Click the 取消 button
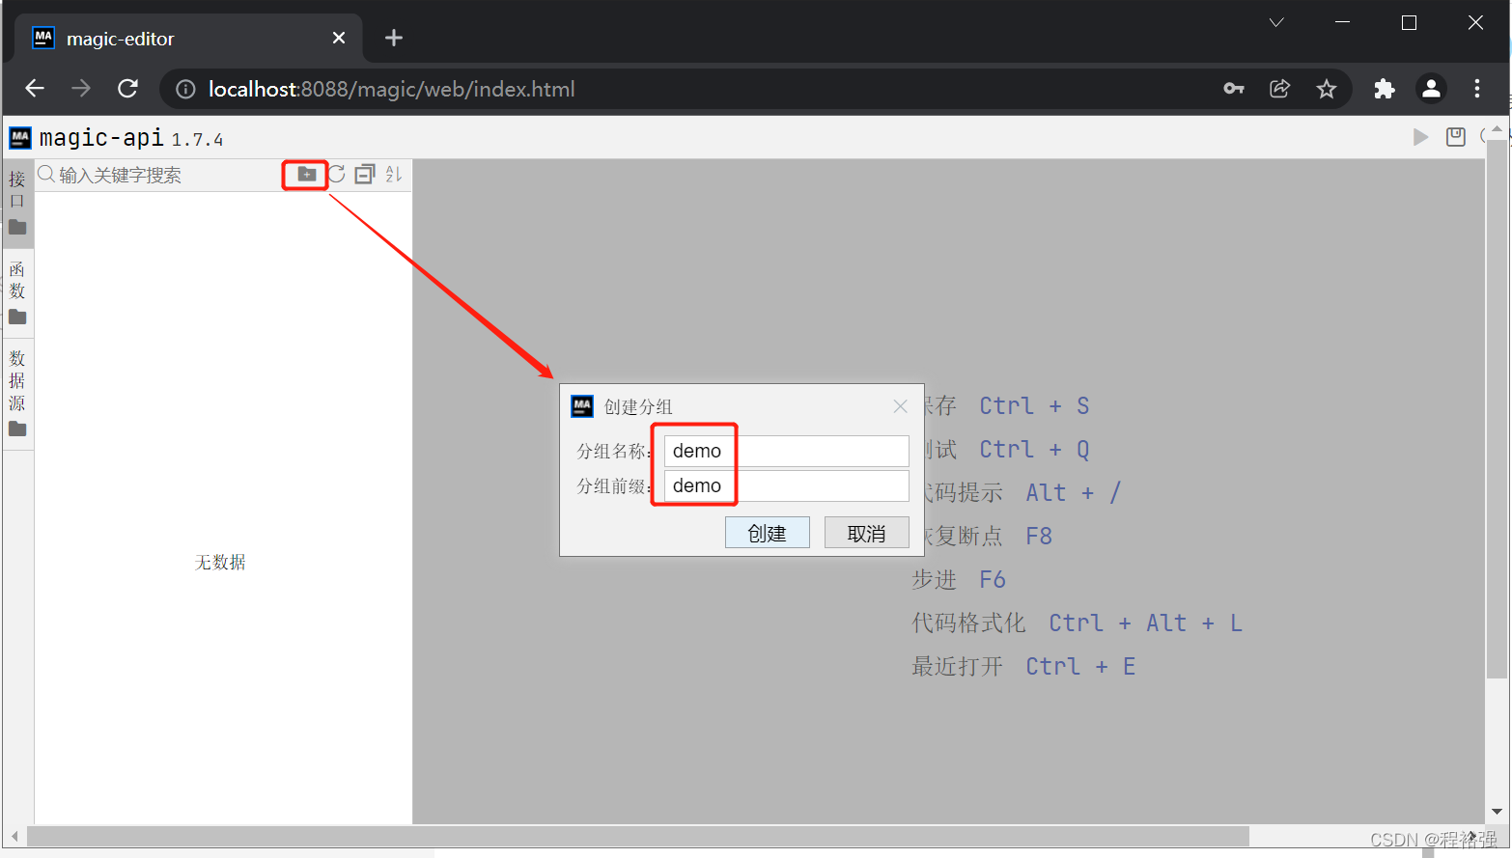 867,533
